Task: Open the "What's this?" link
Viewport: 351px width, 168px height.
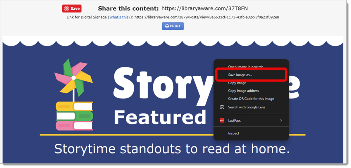Action: pos(120,17)
